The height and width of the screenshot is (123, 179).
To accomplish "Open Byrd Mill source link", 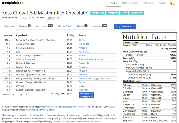I will (83, 90).
